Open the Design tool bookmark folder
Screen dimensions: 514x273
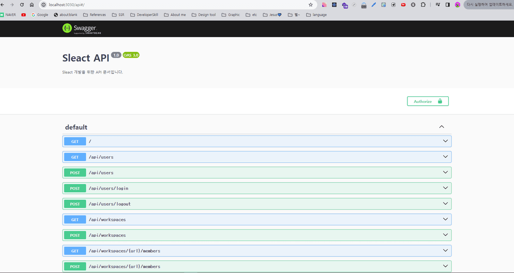(x=204, y=15)
